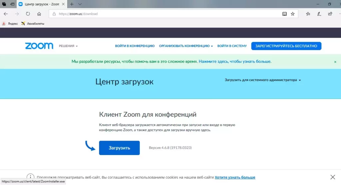Click the blue Загрузить button

[120, 148]
